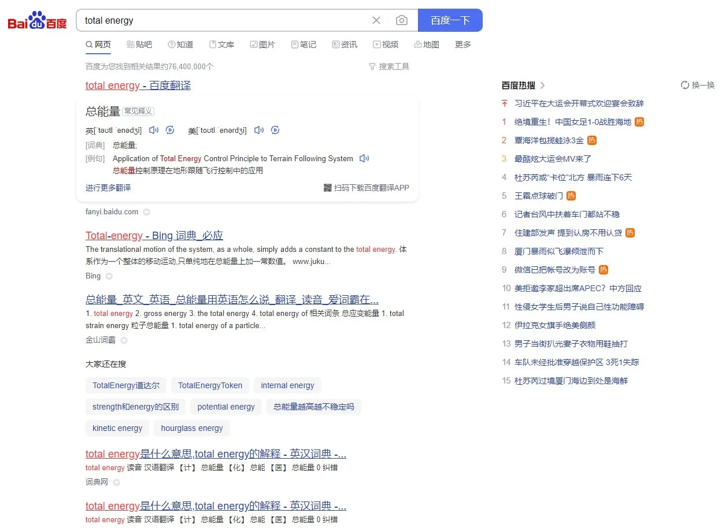The height and width of the screenshot is (528, 722).
Task: Open the 进行更多翻译 translation link
Action: [109, 188]
